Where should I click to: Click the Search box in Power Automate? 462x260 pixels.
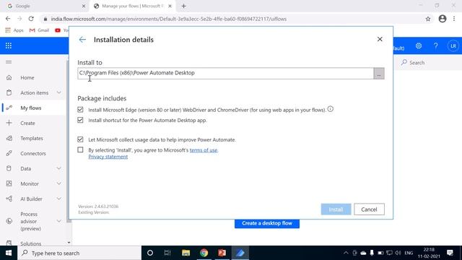click(x=427, y=63)
